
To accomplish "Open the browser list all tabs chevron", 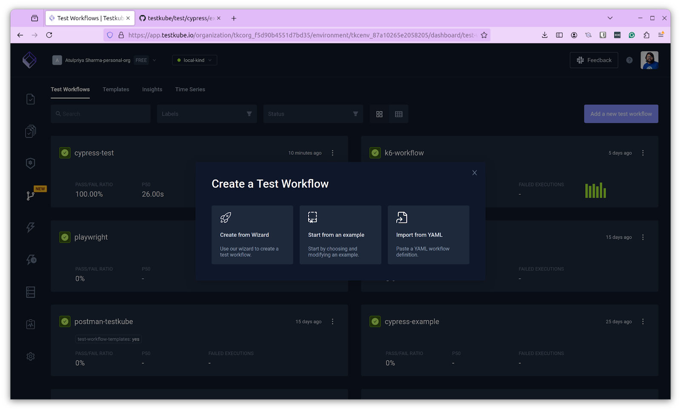I will coord(610,18).
